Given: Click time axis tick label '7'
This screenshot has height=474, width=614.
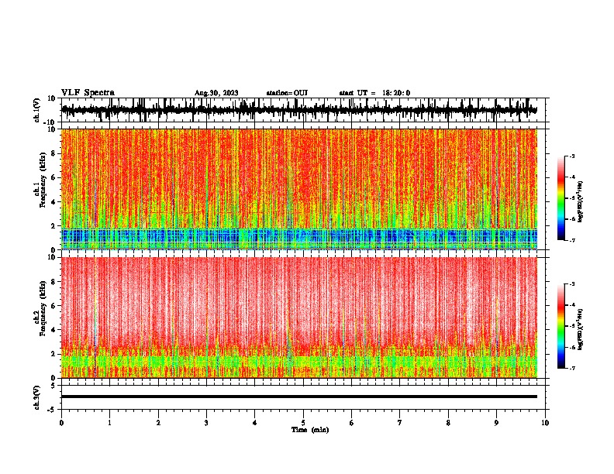Looking at the screenshot, I should pyautogui.click(x=400, y=423).
